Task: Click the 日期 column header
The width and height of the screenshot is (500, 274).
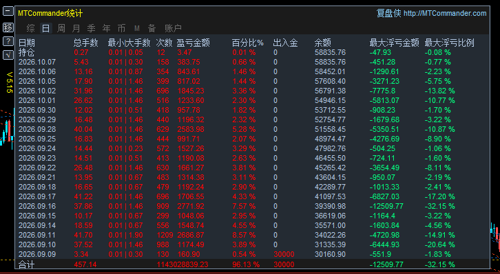Action: pos(26,43)
